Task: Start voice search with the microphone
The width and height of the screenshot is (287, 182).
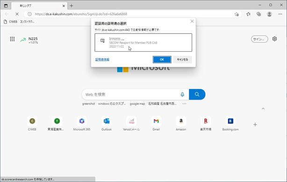Action: click(182, 94)
